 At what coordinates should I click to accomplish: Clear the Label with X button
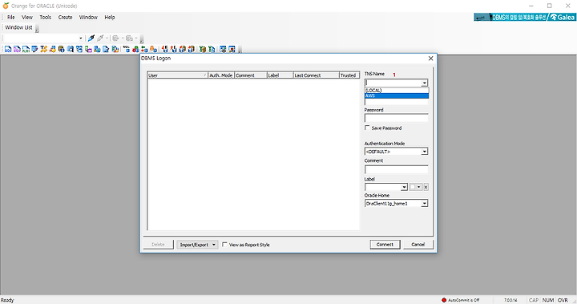coord(426,187)
